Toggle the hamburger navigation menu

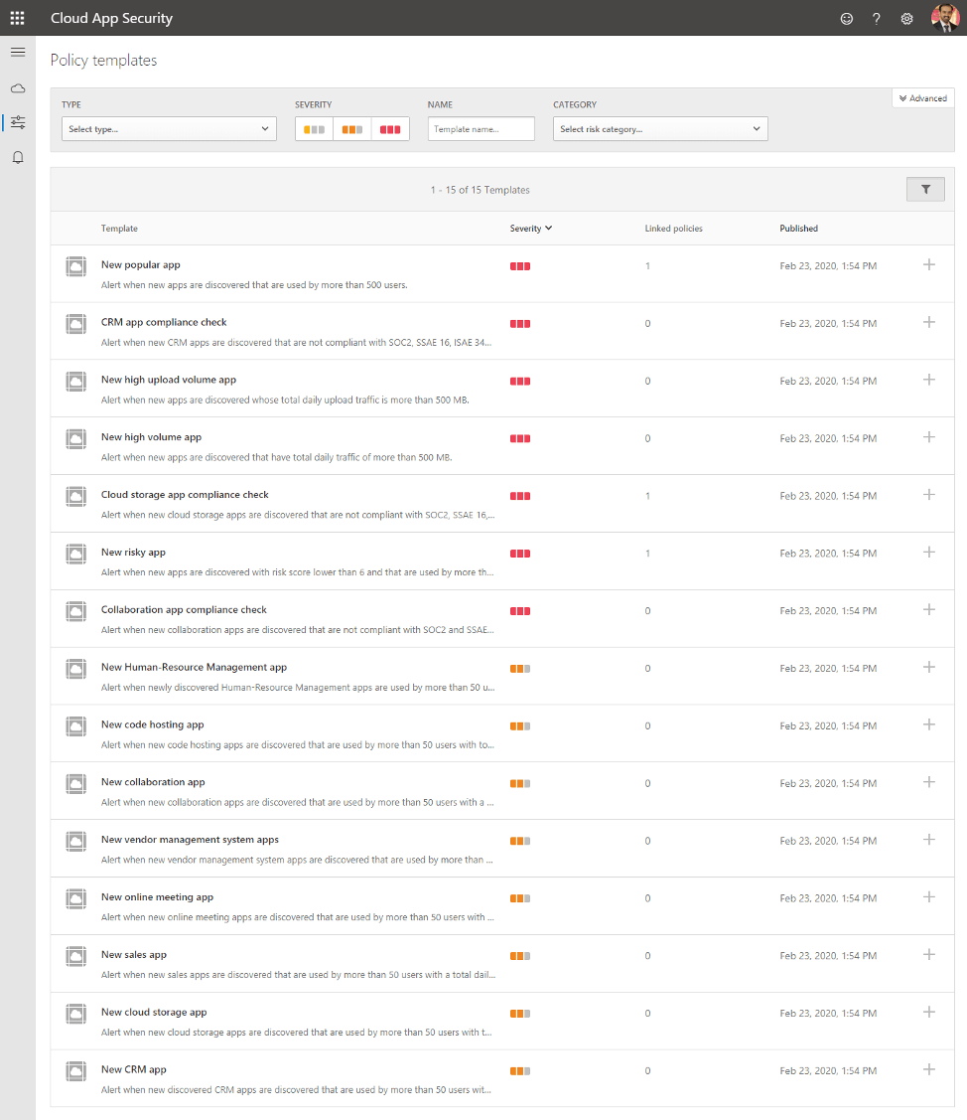click(x=18, y=52)
